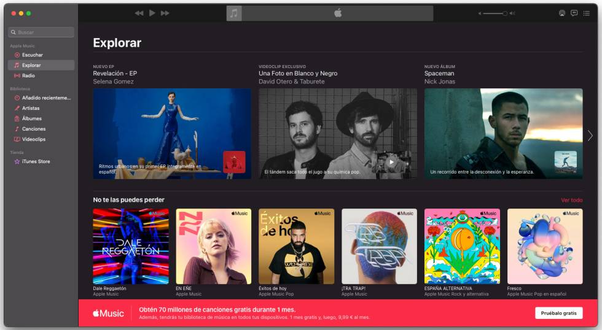Screen dimensions: 602x330
Task: Click the Canciones note icon
Action: click(17, 129)
